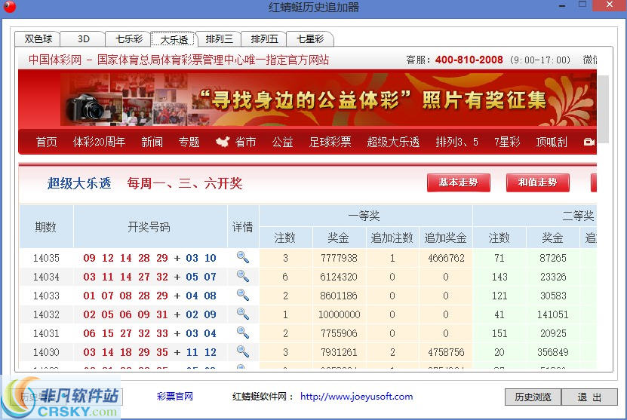
Task: Click the draw number 14033 cell
Action: pos(46,296)
